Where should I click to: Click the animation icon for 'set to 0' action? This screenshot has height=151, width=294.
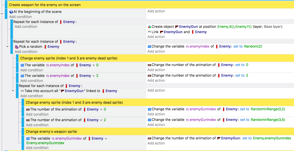click(149, 65)
